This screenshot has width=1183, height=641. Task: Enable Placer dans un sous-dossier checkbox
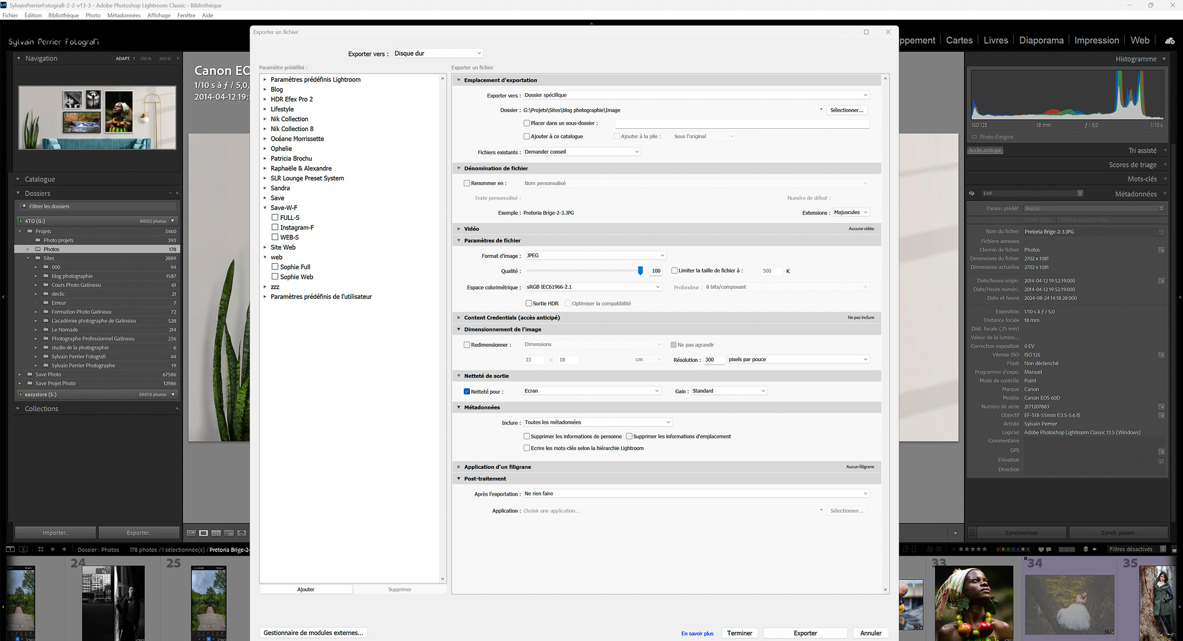click(x=526, y=123)
